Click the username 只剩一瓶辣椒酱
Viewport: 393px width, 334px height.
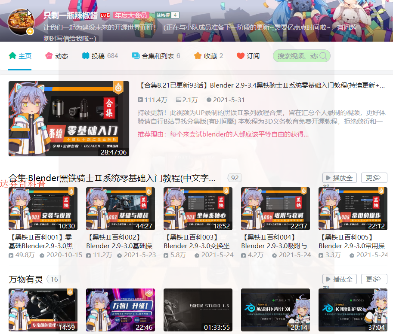tap(71, 15)
